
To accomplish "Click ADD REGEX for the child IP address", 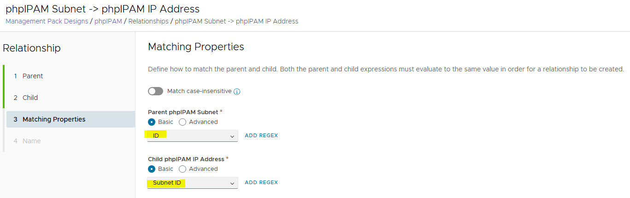I will 261,182.
